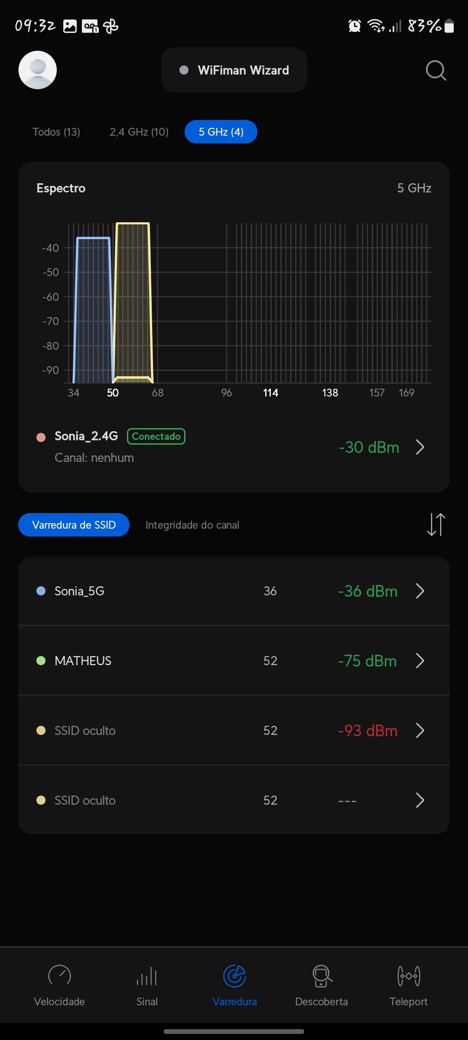The image size is (468, 1040).
Task: Tap the WiFiman Wizard button
Action: (234, 70)
